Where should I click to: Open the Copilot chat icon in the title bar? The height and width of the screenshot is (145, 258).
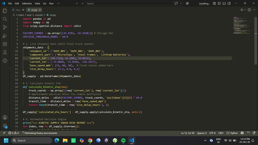click(x=176, y=4)
